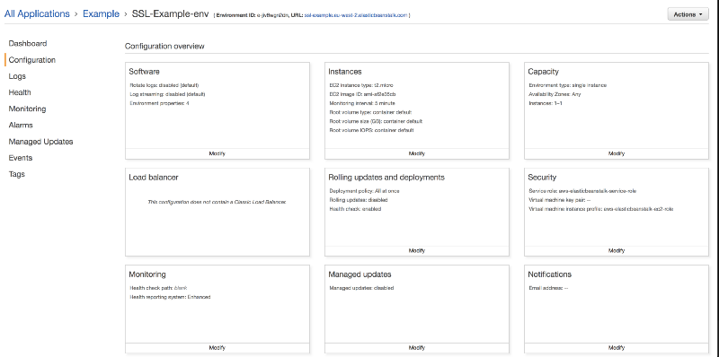Open the Example application breadcrumb link

(x=101, y=14)
